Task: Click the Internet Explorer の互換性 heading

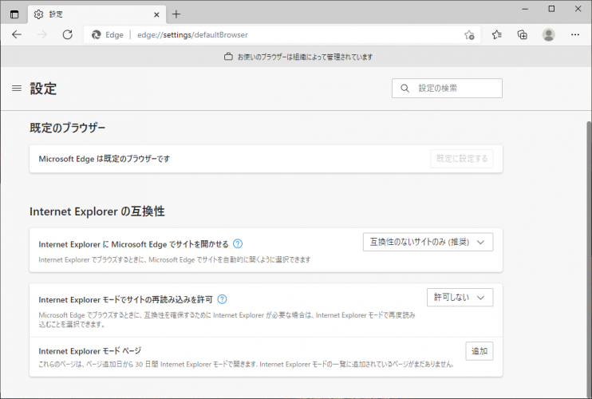Action: 97,211
